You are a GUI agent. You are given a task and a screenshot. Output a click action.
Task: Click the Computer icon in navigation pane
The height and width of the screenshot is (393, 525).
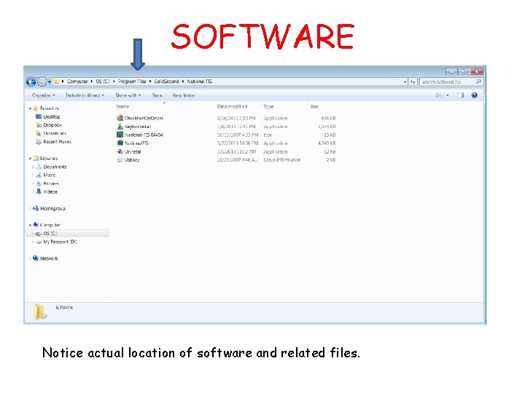[36, 225]
